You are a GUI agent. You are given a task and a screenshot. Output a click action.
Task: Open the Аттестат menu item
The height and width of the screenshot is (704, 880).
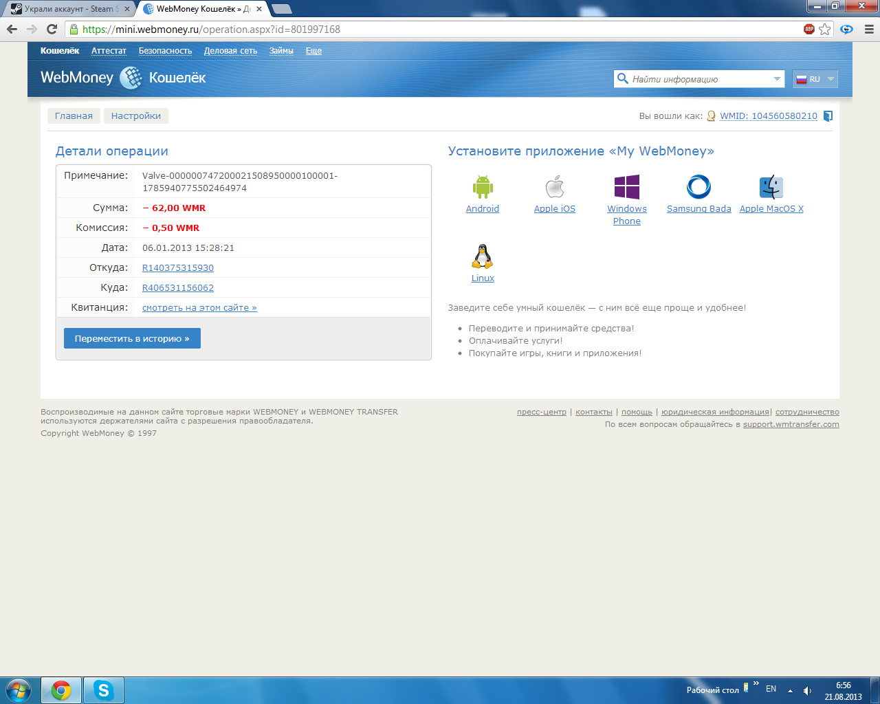(x=109, y=51)
